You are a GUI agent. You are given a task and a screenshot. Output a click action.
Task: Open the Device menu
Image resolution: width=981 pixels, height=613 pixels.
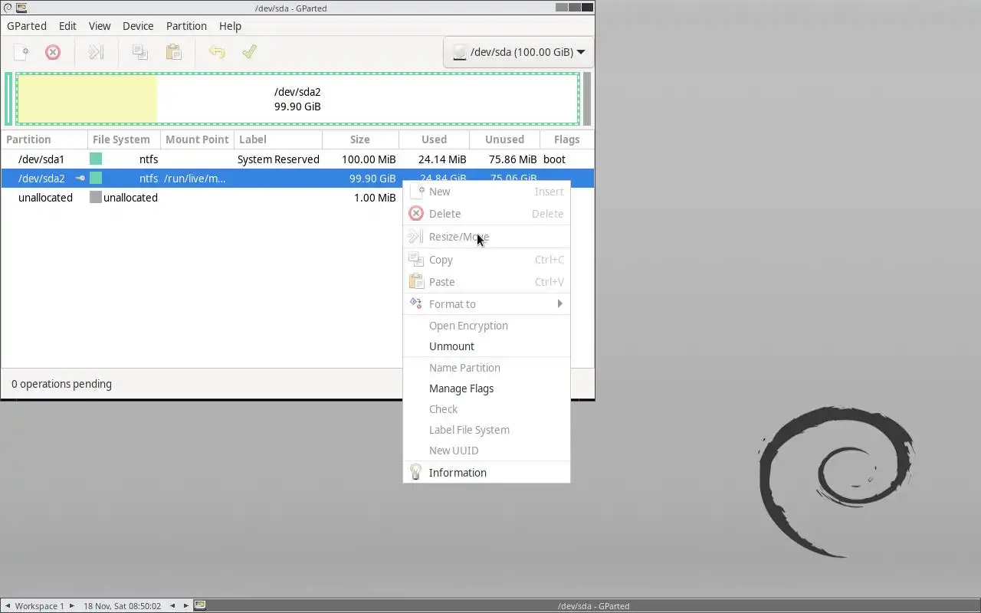[138, 26]
